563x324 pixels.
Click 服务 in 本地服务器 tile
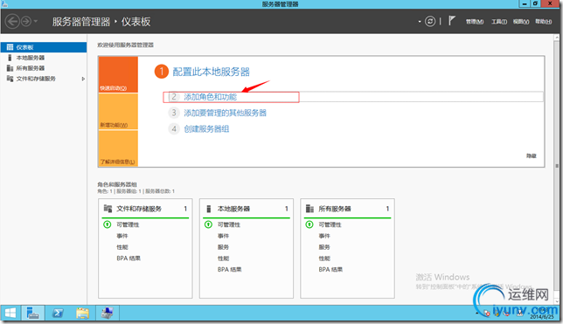coord(223,247)
